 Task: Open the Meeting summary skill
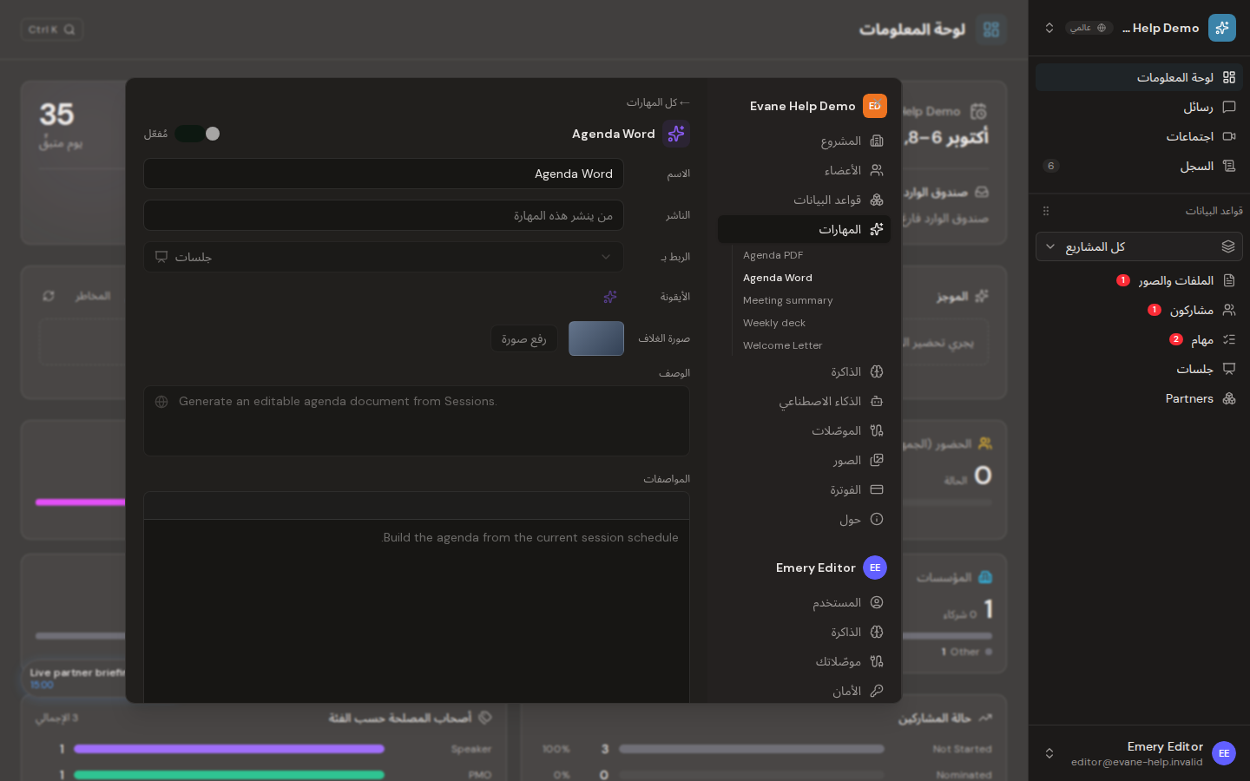pyautogui.click(x=788, y=300)
